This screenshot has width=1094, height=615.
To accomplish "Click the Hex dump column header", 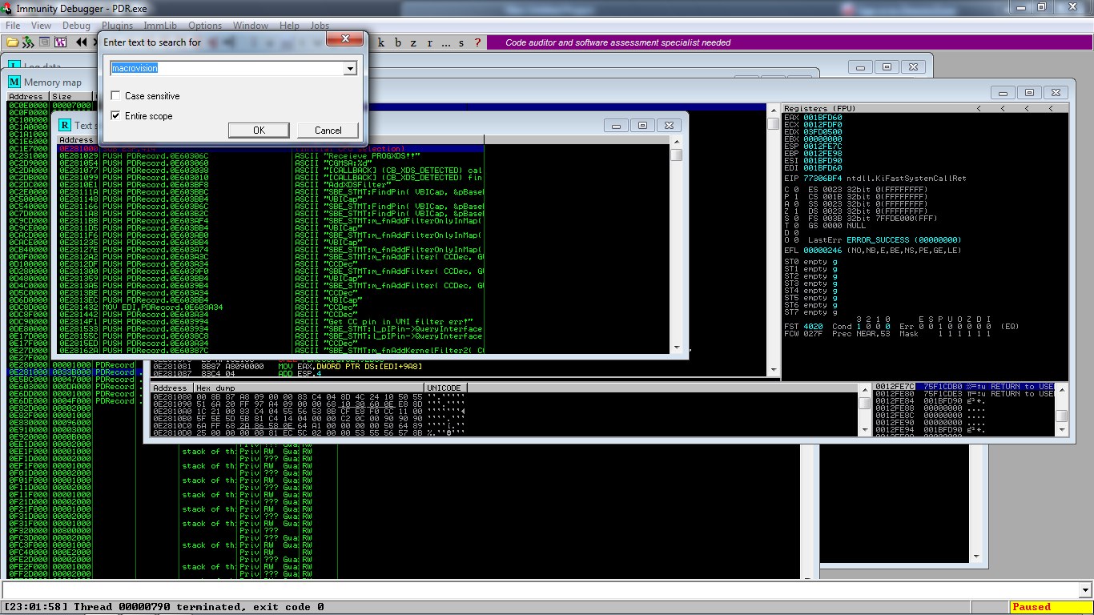I will click(x=309, y=388).
